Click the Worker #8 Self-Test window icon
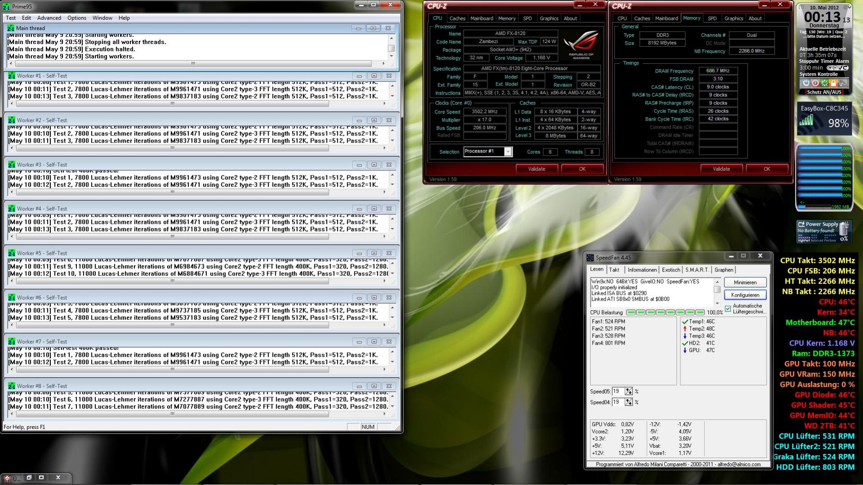 (x=12, y=386)
